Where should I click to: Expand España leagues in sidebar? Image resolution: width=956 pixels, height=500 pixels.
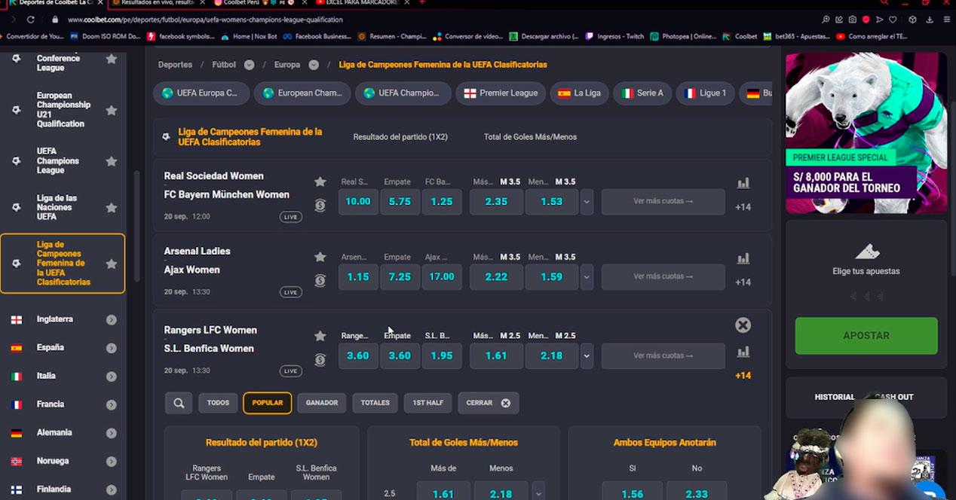pyautogui.click(x=112, y=348)
